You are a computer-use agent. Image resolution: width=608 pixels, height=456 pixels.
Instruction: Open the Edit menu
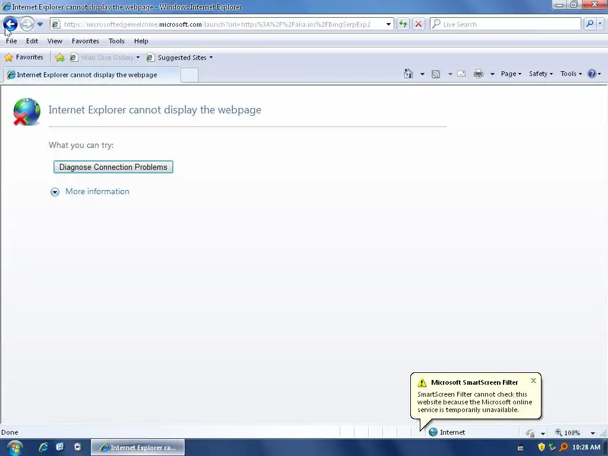(x=32, y=41)
